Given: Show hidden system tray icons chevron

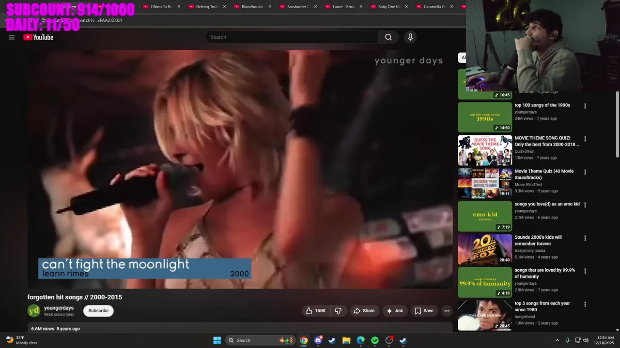Looking at the screenshot, I should click(x=557, y=340).
